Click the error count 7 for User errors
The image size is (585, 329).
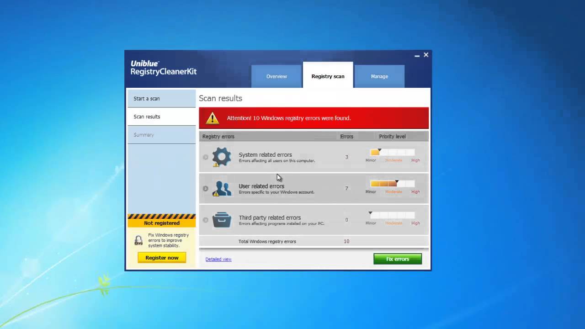pyautogui.click(x=346, y=188)
